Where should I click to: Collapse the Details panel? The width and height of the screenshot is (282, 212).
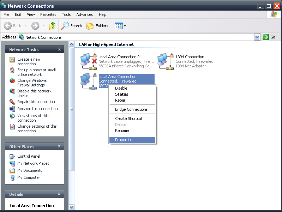59,194
